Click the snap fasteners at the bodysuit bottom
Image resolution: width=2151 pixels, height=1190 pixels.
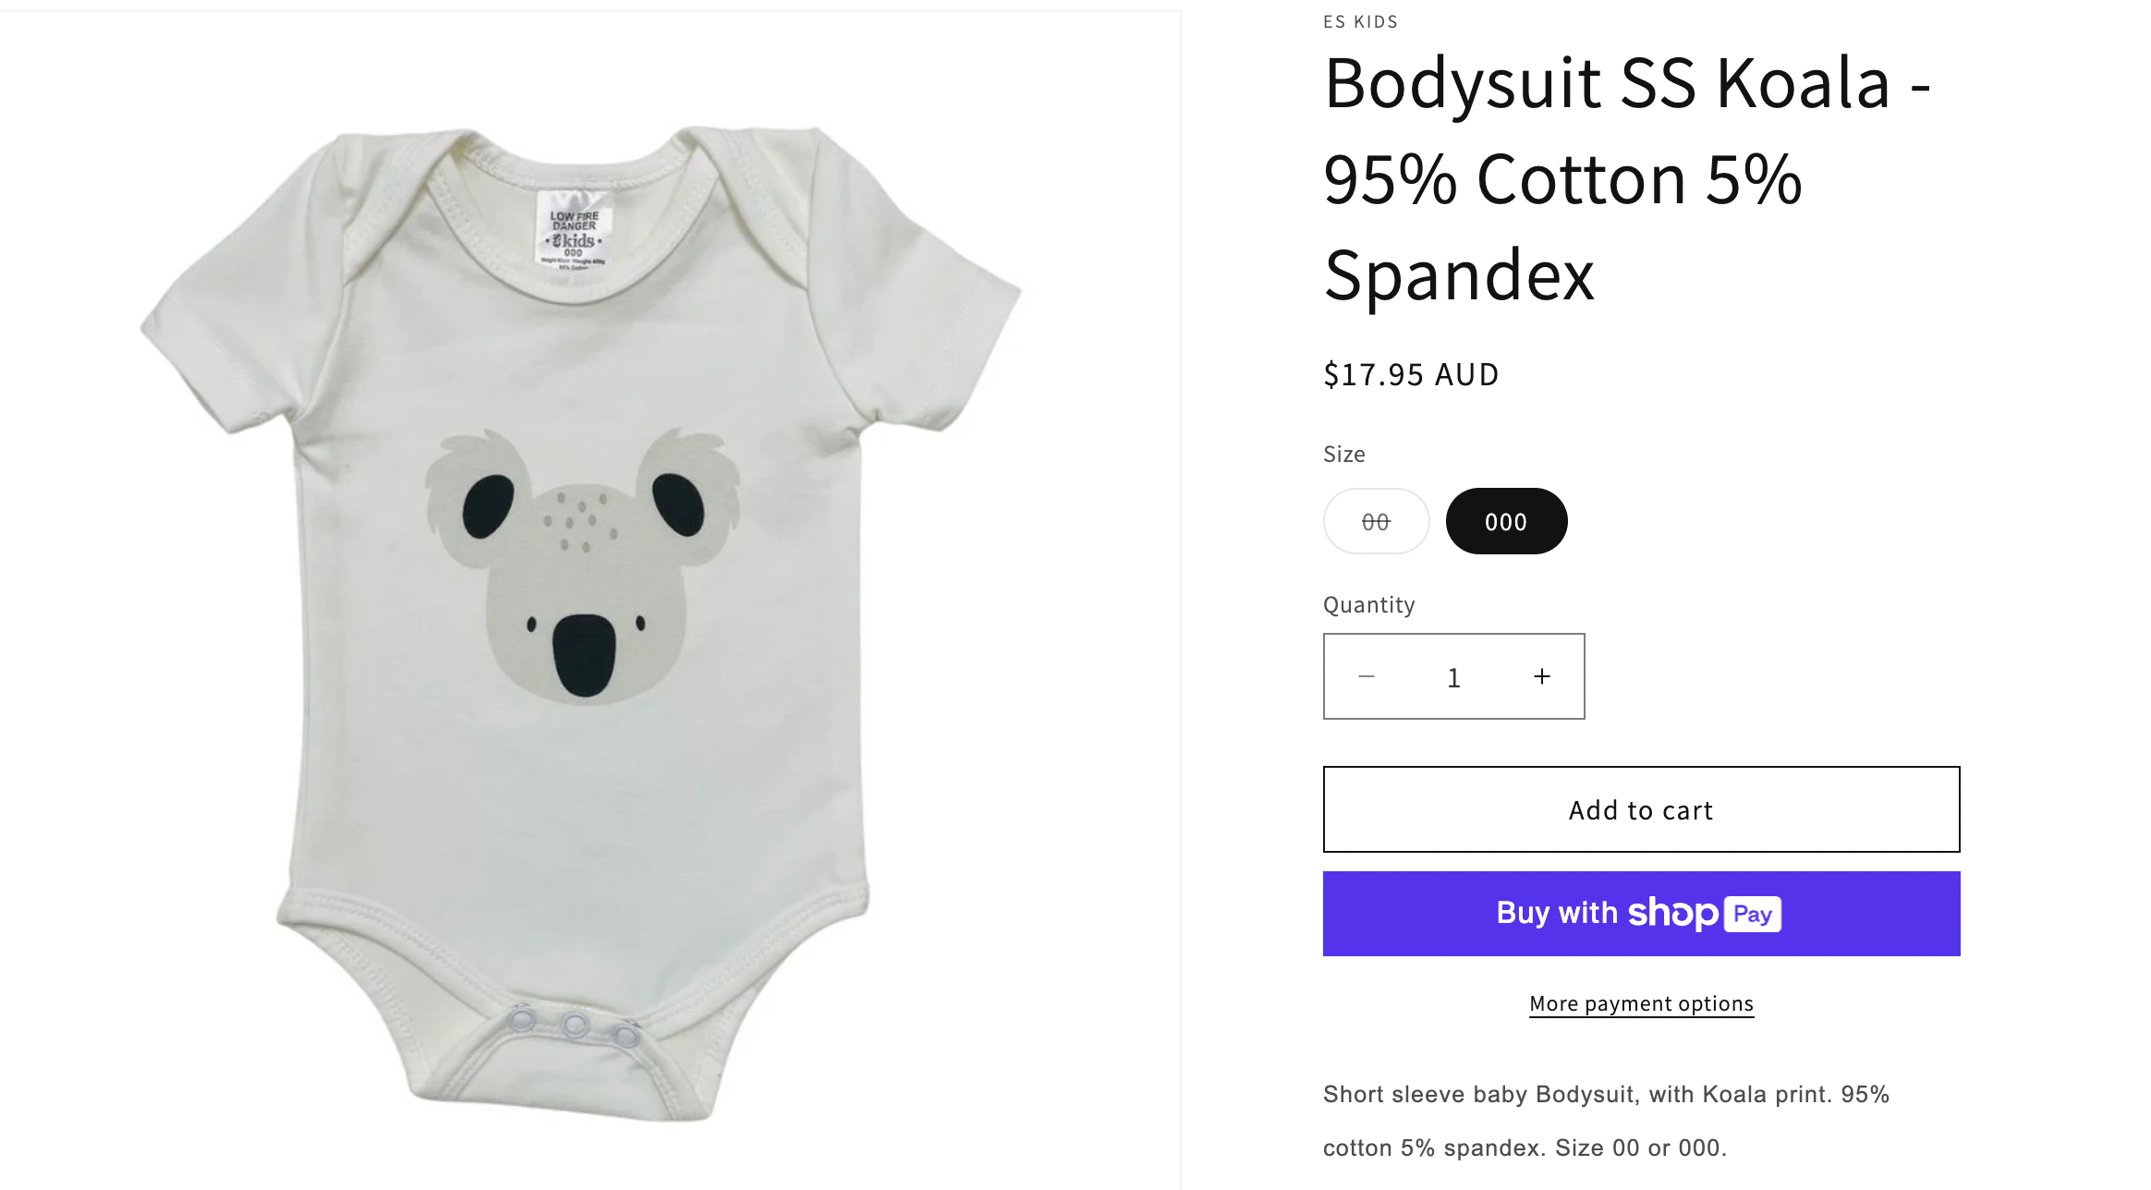pos(574,1025)
